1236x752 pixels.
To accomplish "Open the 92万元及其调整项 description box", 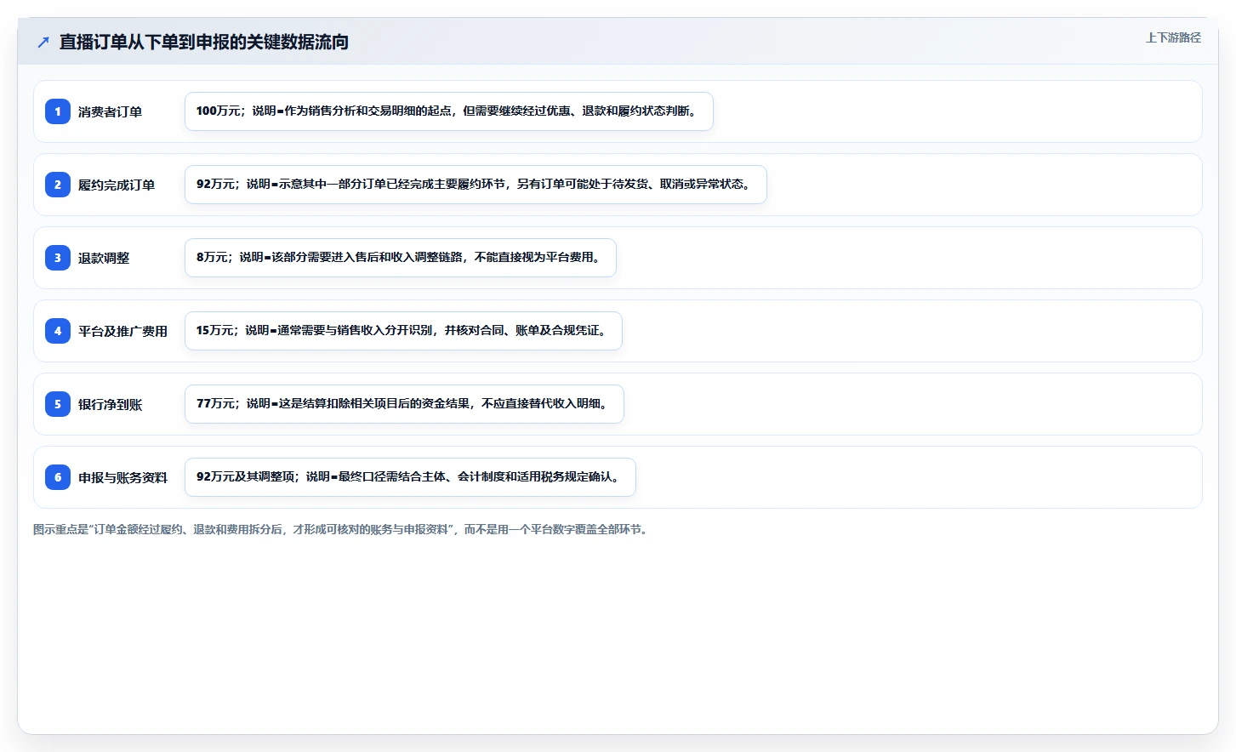I will 410,477.
